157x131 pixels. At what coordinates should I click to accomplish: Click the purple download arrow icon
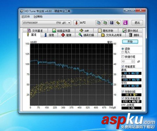(125, 23)
